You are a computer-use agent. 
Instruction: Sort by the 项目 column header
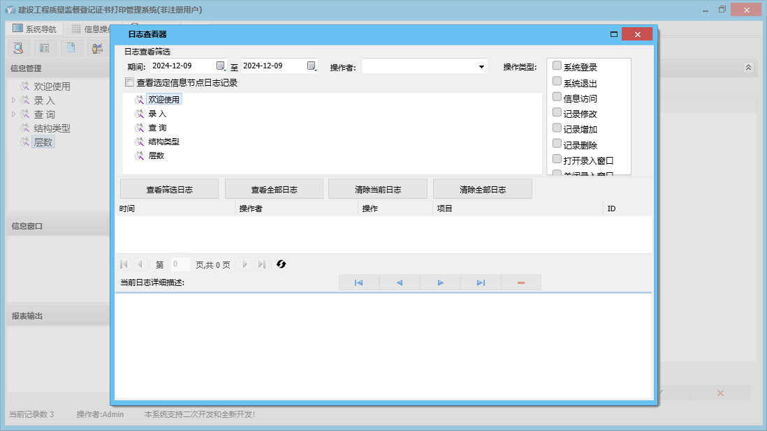click(518, 209)
